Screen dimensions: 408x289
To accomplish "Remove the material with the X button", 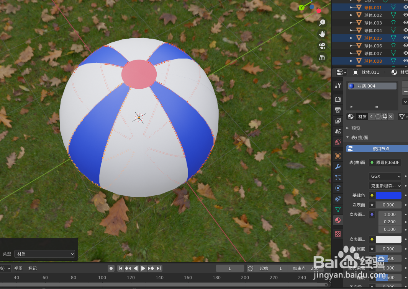I will (x=391, y=117).
